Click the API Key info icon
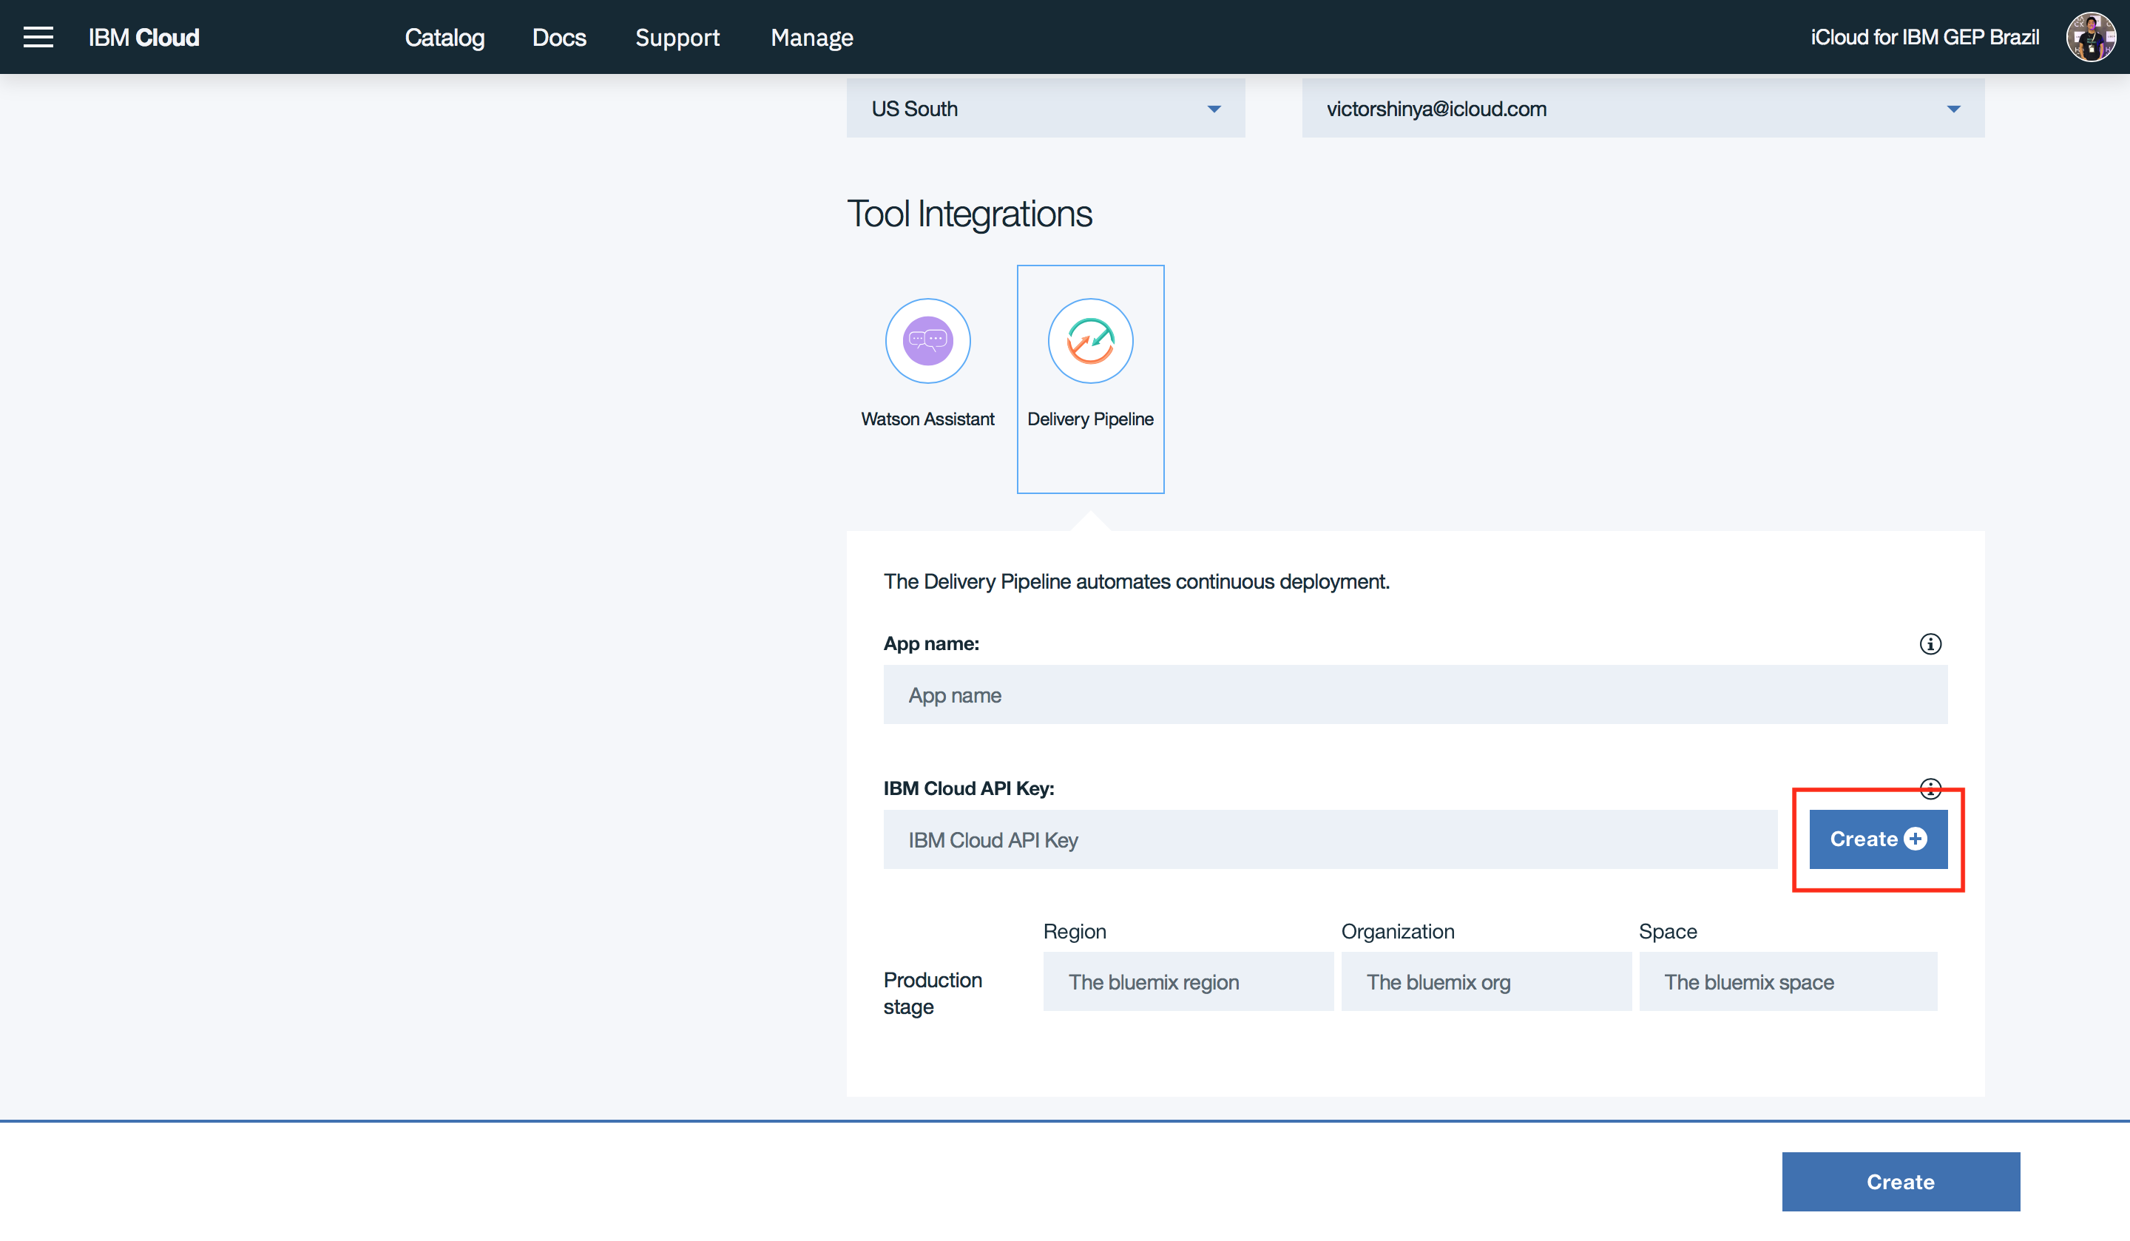This screenshot has height=1241, width=2130. [x=1930, y=788]
